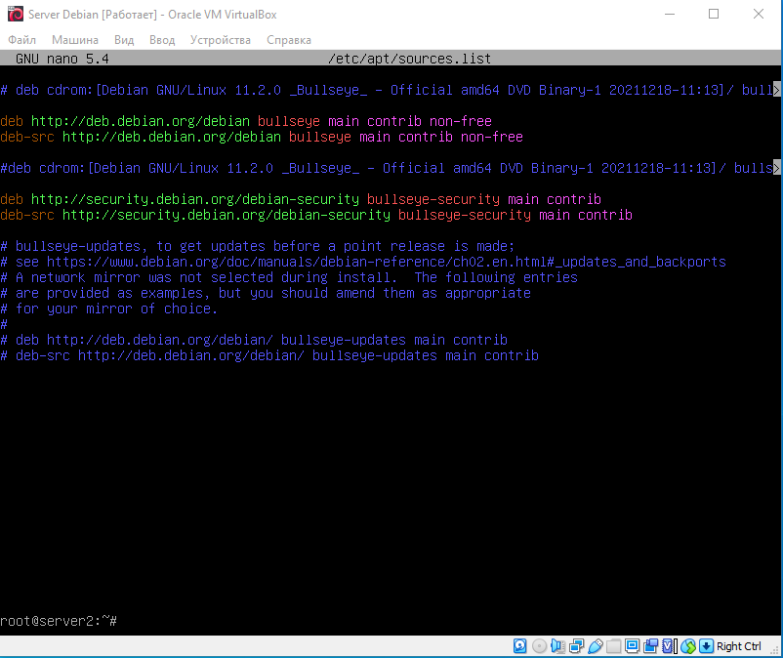This screenshot has height=658, width=783.
Task: Click the hard disk activity status icon
Action: pos(520,646)
